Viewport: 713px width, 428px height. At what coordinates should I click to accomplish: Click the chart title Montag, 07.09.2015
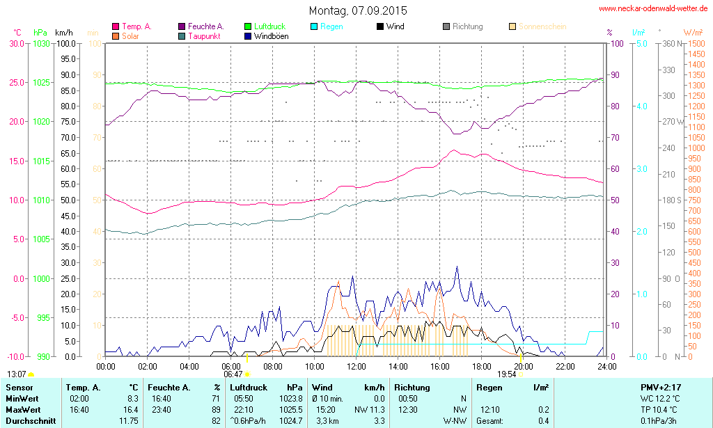358,11
